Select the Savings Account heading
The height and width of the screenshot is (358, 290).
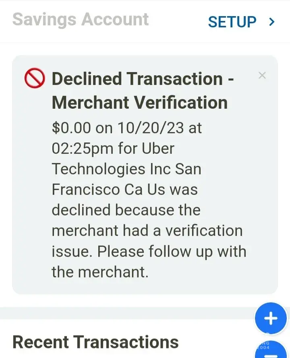[x=81, y=20]
